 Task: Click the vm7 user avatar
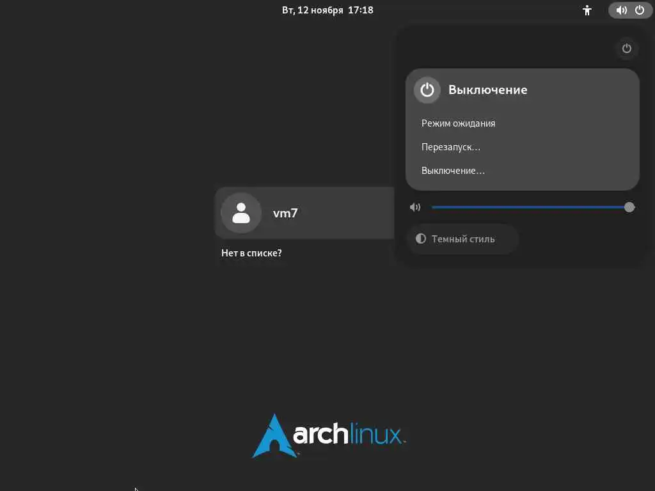241,213
